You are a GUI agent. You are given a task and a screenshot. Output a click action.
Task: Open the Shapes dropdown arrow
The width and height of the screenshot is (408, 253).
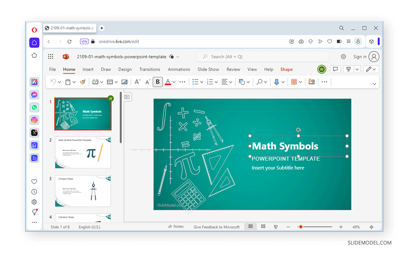(x=248, y=82)
